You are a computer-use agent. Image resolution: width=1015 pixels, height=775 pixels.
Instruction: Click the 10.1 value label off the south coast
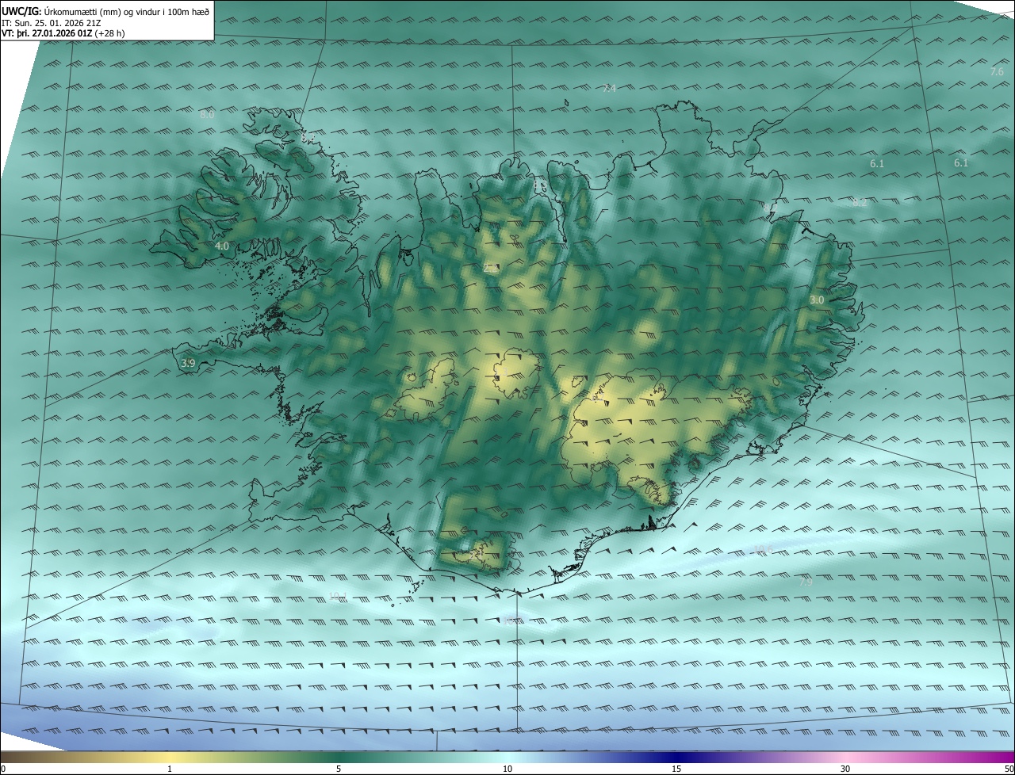pyautogui.click(x=338, y=596)
